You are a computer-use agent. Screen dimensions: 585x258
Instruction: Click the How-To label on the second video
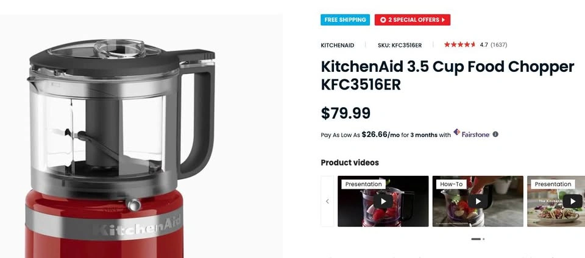click(451, 184)
